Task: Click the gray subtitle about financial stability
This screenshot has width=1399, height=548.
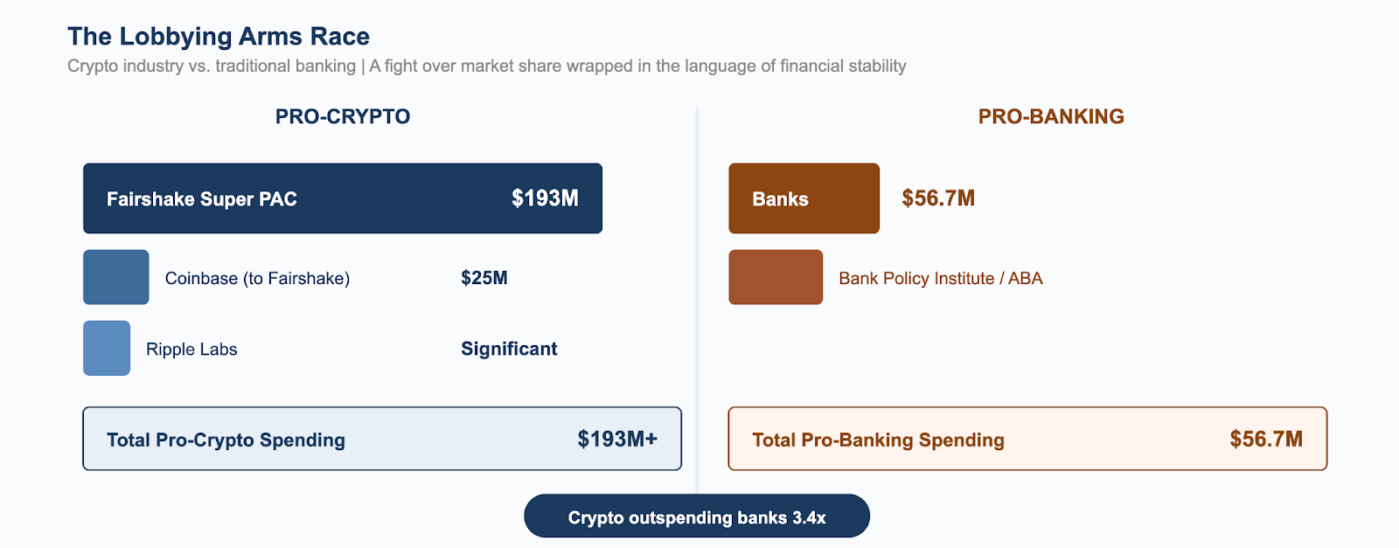Action: 486,66
